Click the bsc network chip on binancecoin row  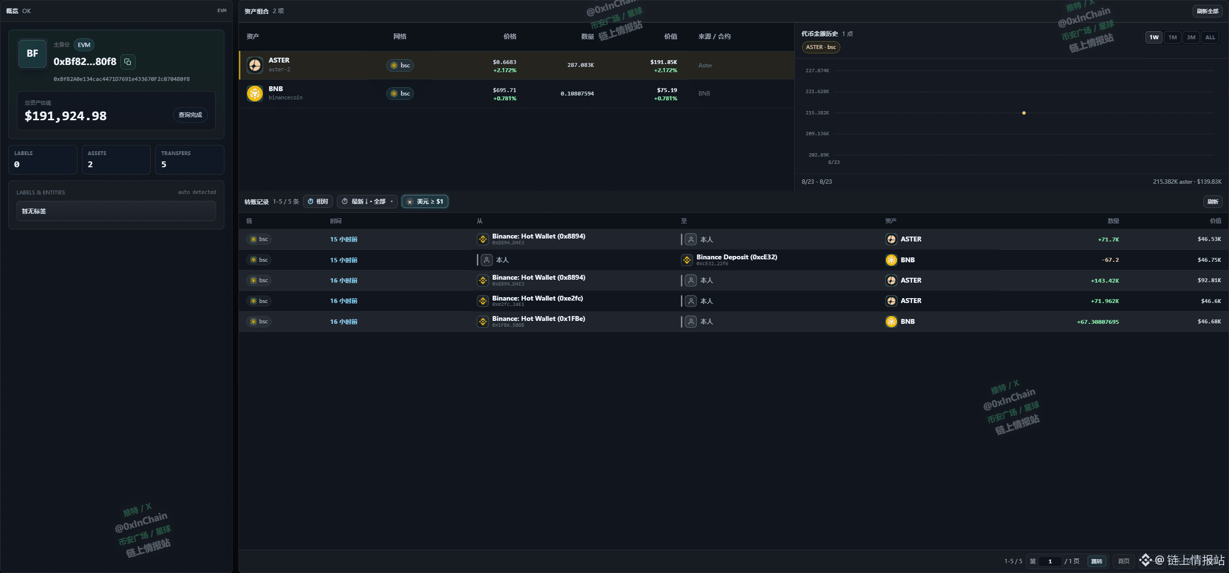(x=400, y=94)
